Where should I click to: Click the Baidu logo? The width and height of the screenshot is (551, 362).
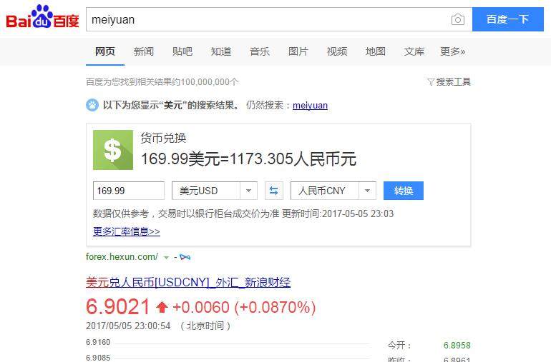42,16
